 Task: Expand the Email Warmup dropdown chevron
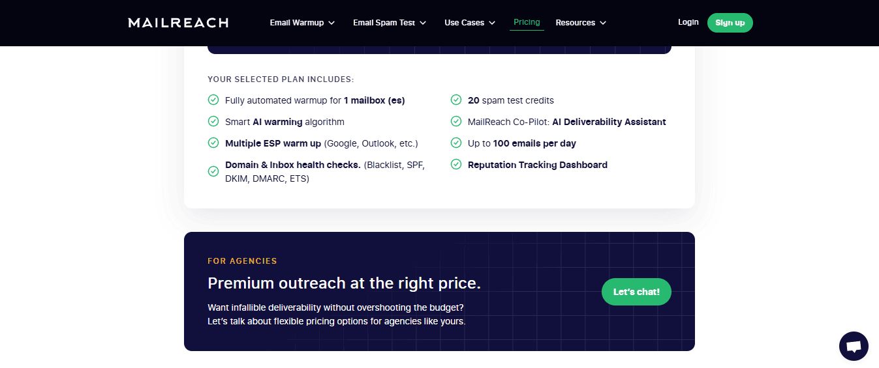(332, 23)
